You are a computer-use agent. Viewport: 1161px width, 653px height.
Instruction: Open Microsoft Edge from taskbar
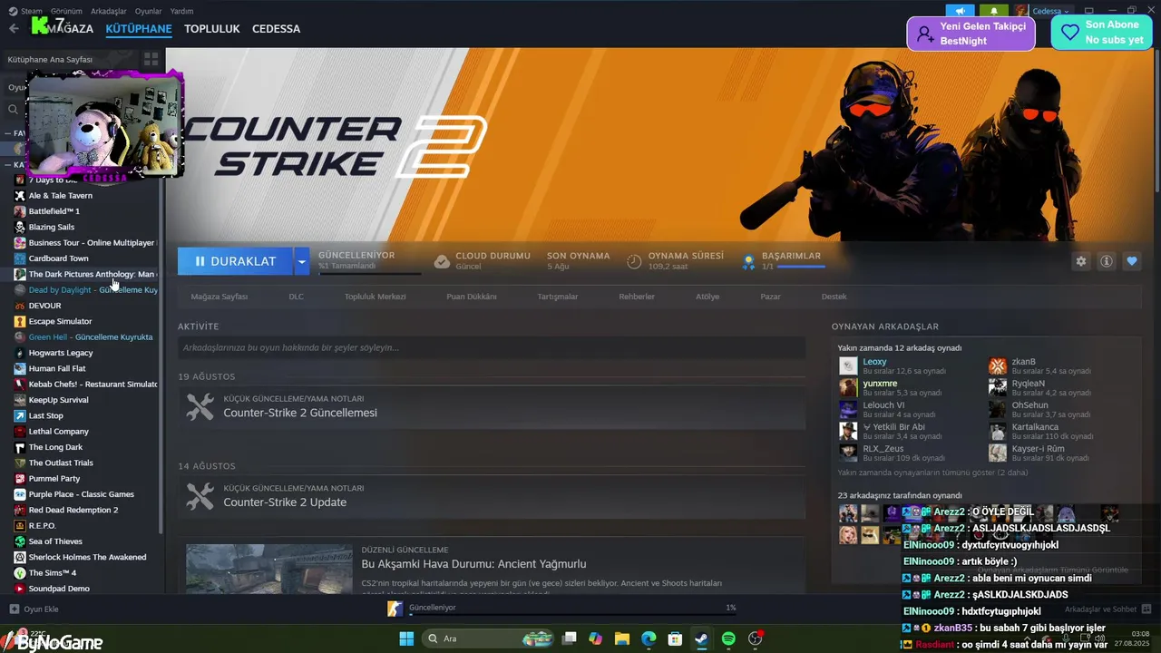coord(649,638)
